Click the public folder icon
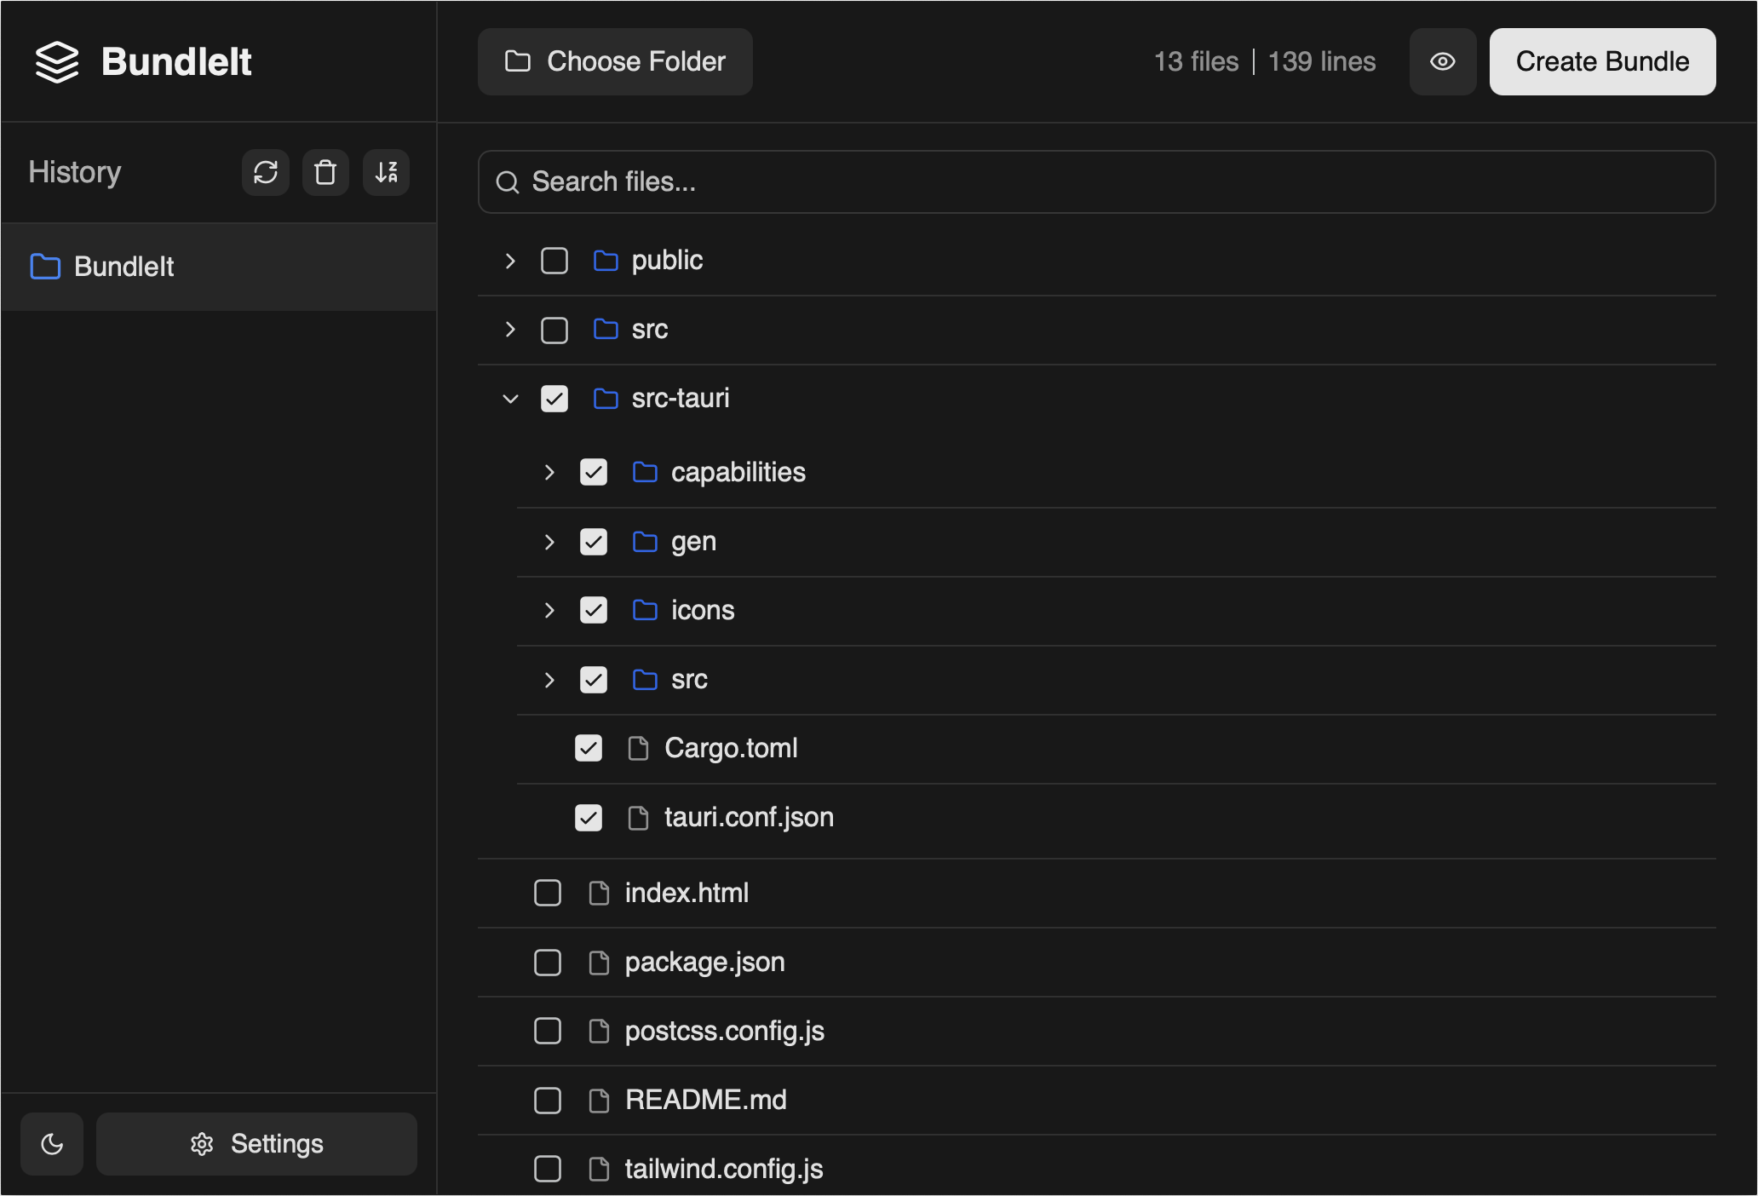Image resolution: width=1758 pixels, height=1196 pixels. click(x=606, y=260)
